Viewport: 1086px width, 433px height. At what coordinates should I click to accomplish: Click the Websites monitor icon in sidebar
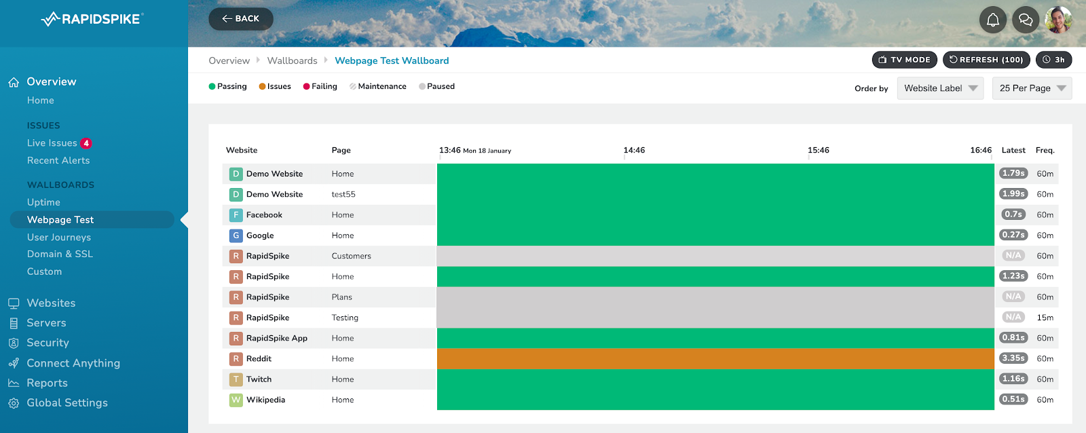click(14, 303)
